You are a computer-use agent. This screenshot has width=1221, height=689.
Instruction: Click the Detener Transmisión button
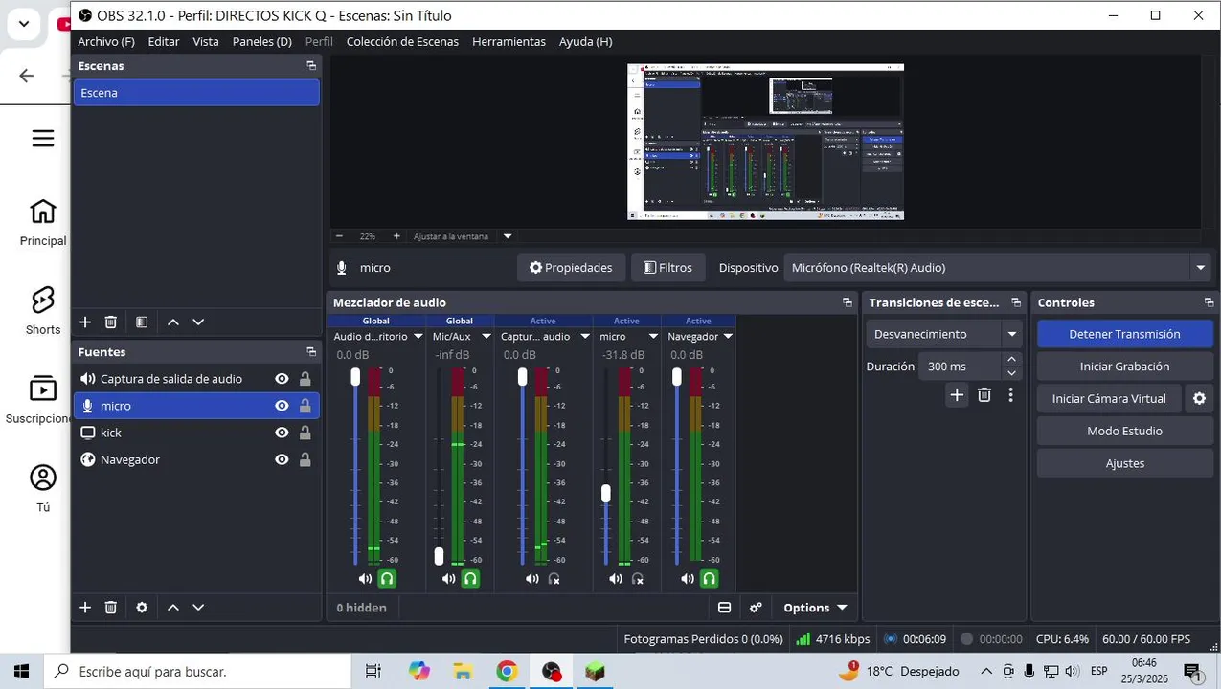1124,334
